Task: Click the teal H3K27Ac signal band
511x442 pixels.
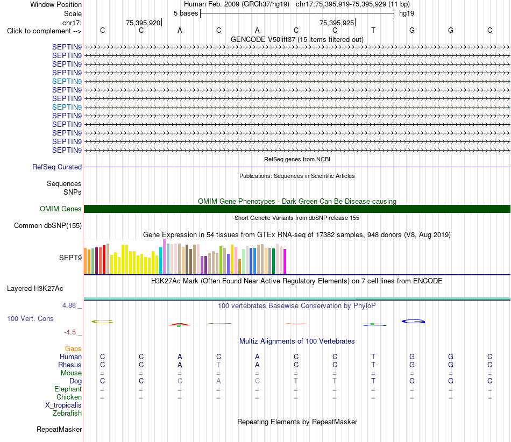Action: pos(297,298)
